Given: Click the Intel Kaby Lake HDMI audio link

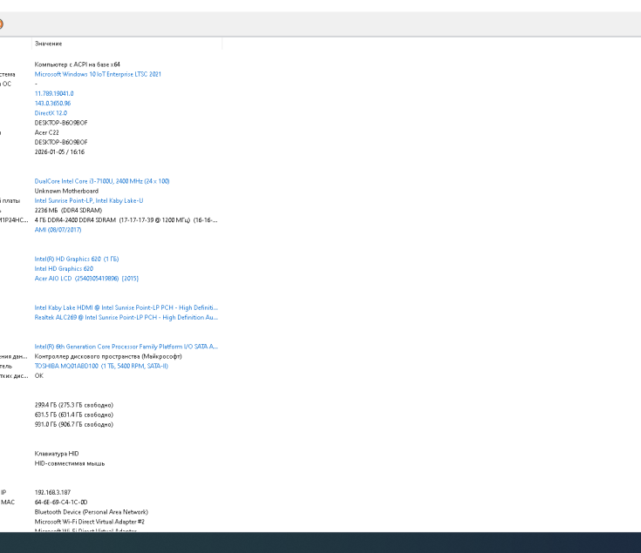Looking at the screenshot, I should click(126, 307).
